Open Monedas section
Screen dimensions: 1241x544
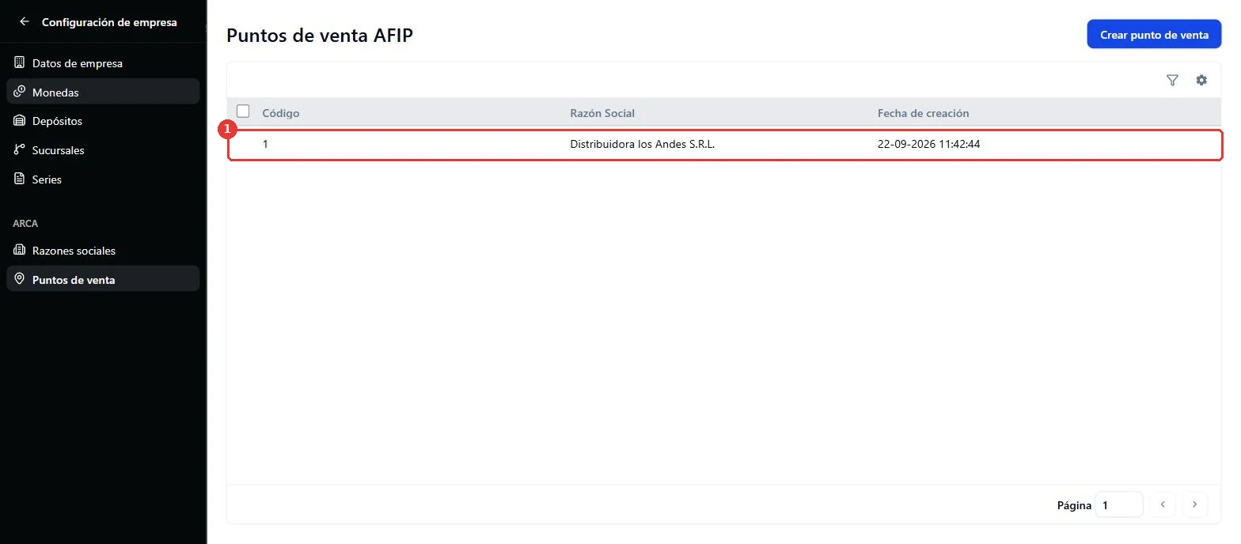pyautogui.click(x=103, y=92)
